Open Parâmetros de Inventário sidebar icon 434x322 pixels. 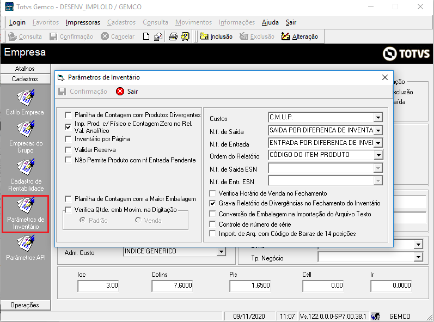coord(26,205)
